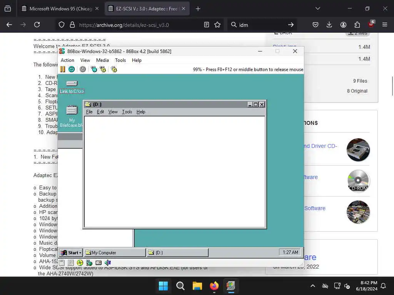Click the uBlock extension icon with badge
The height and width of the screenshot is (295, 394).
(371, 24)
